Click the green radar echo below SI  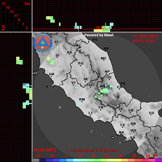click(x=52, y=63)
